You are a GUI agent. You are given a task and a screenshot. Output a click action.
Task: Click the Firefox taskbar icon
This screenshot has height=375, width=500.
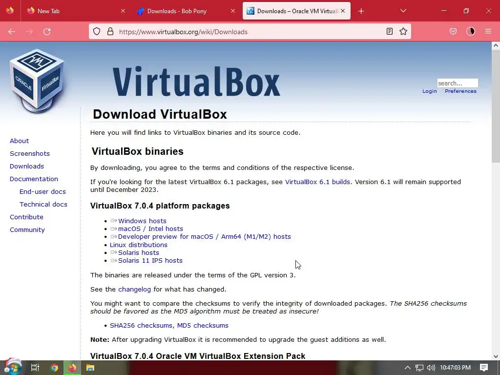(72, 368)
